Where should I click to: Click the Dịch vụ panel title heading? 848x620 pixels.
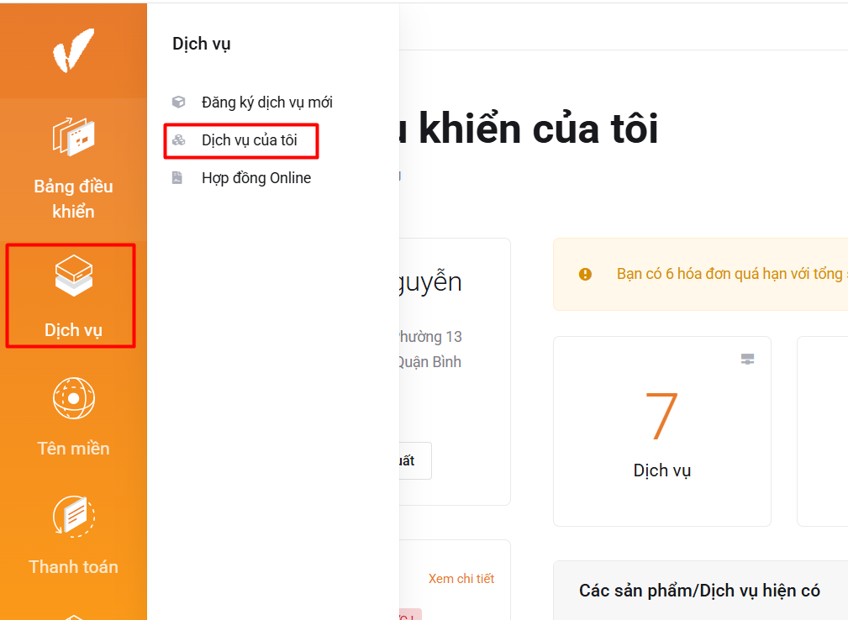click(201, 43)
